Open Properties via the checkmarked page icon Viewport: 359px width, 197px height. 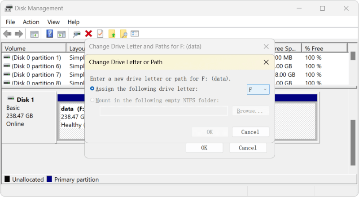pos(100,34)
